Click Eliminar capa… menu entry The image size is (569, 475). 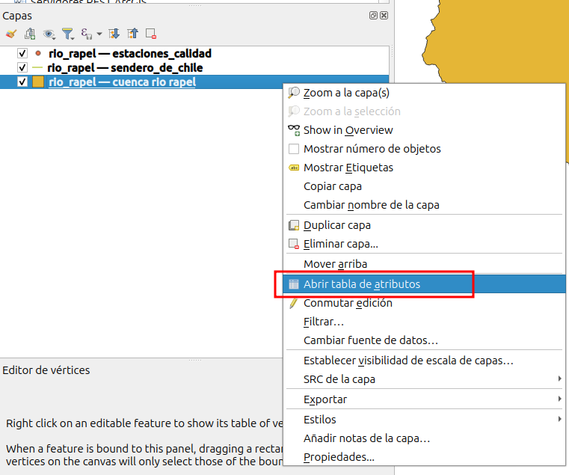(x=340, y=244)
